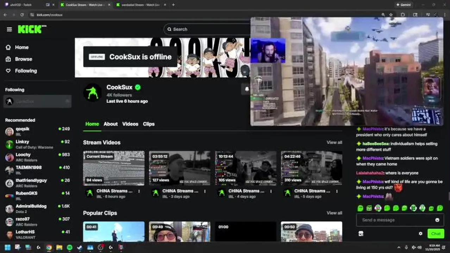Insert the first green emote in chat
This screenshot has width=450, height=253.
(360, 208)
